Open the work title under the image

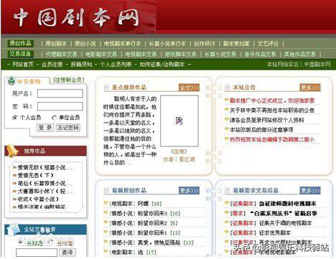(179, 151)
